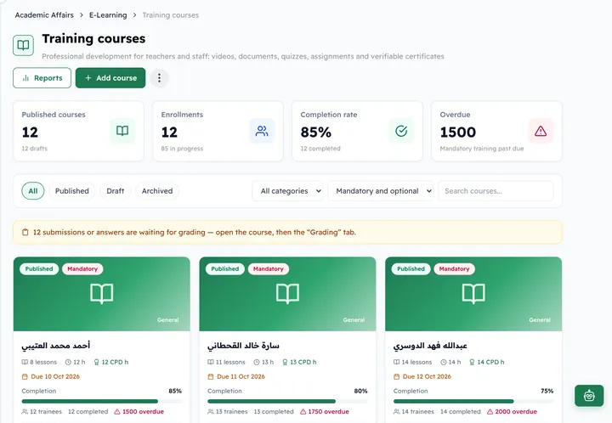Click the grading notice banner text
Viewport: 612px width, 423px height.
[195, 233]
